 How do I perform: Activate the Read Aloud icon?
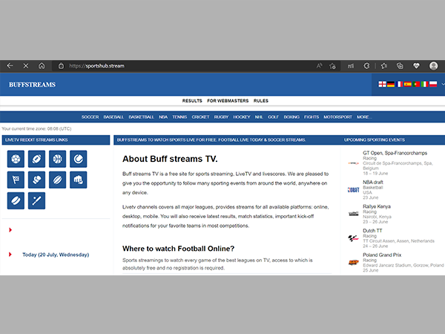point(319,66)
